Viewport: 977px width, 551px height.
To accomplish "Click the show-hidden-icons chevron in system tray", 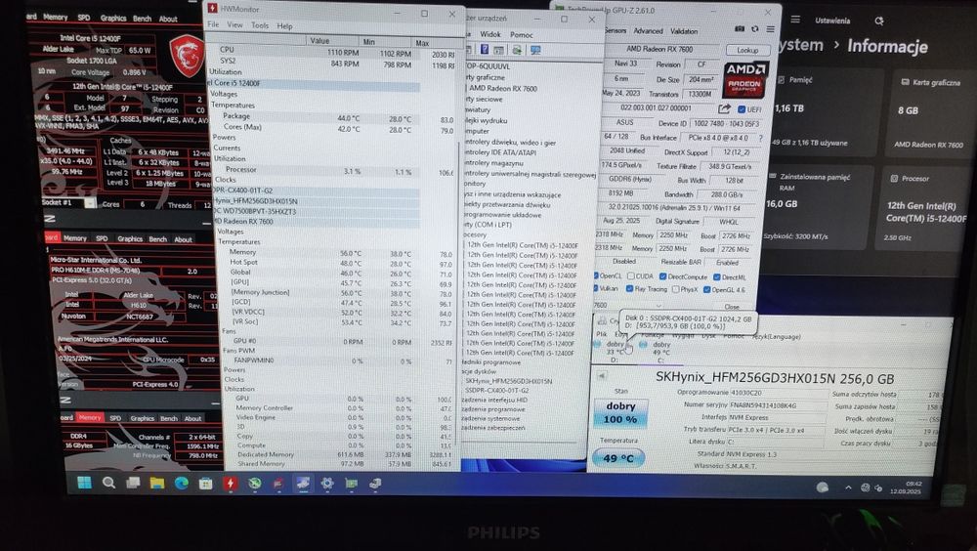I will tap(848, 487).
